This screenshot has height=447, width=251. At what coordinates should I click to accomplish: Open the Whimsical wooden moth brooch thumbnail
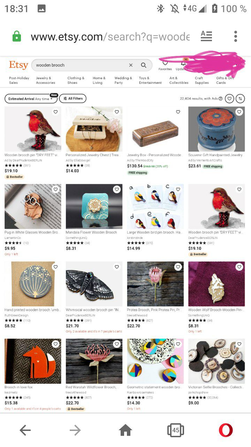94,284
